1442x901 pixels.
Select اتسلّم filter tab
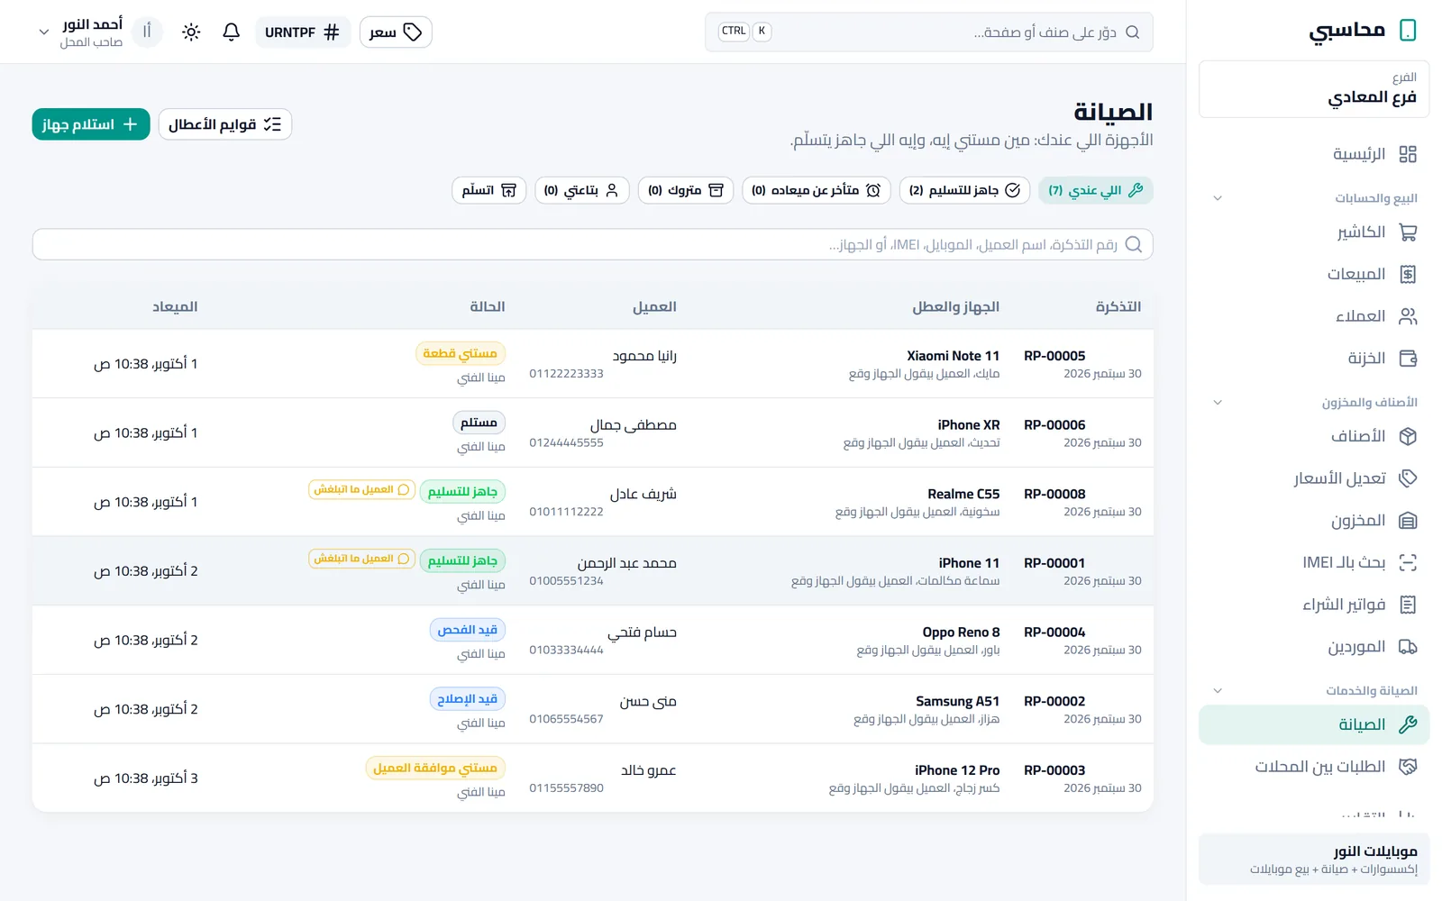tap(488, 190)
